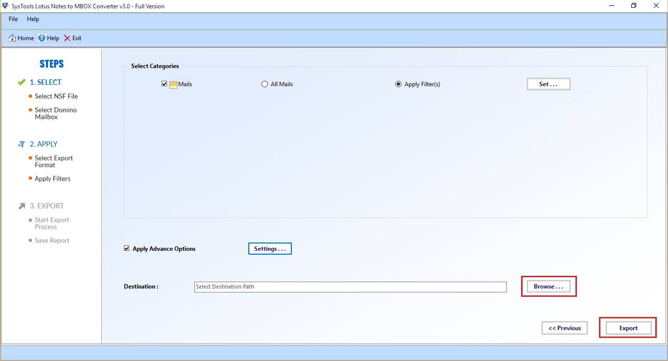
Task: Click the arrow icon beside 3. EXPORT
Action: pyautogui.click(x=22, y=206)
